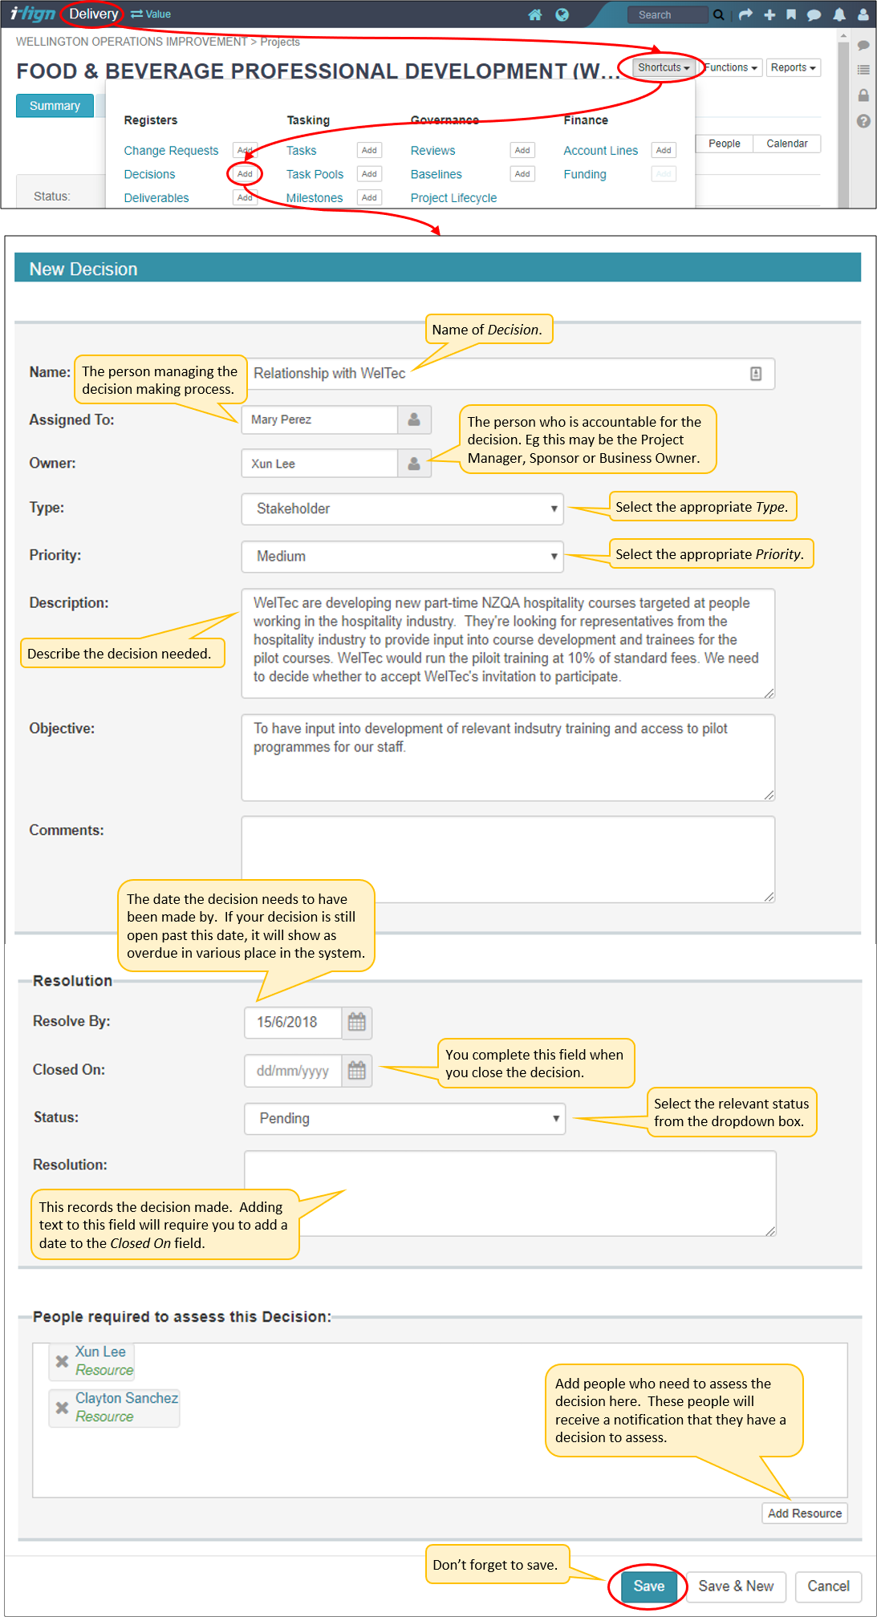877x1617 pixels.
Task: Open the person picker for Owner
Action: pos(414,464)
